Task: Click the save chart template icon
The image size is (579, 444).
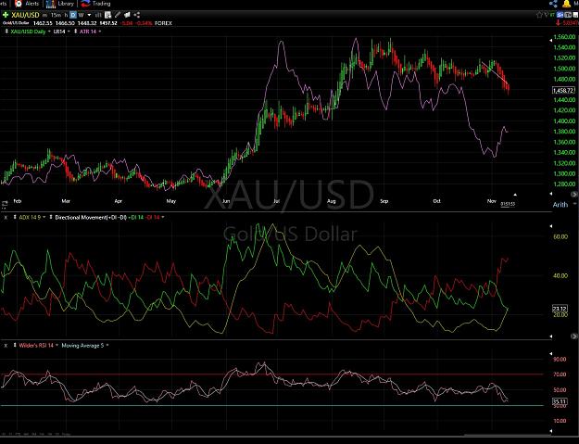Action: pyautogui.click(x=107, y=15)
